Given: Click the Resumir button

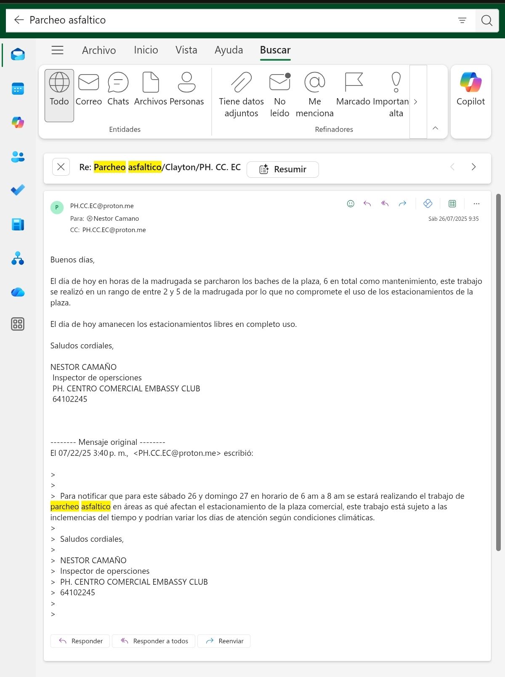Looking at the screenshot, I should click(x=283, y=169).
